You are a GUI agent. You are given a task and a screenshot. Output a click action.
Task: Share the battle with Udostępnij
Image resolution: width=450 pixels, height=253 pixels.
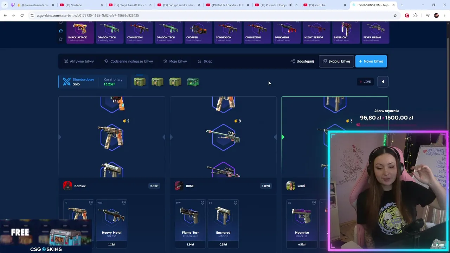coord(302,61)
